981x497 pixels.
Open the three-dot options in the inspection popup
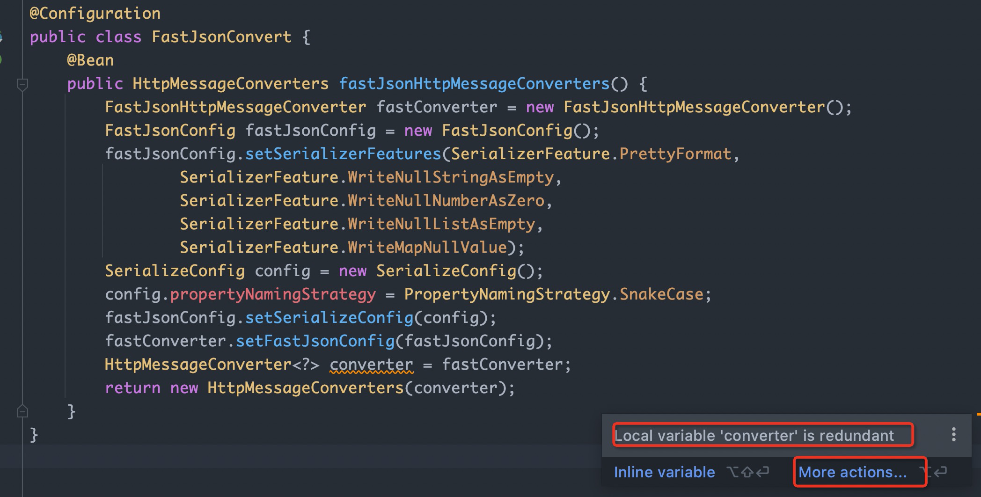click(953, 435)
